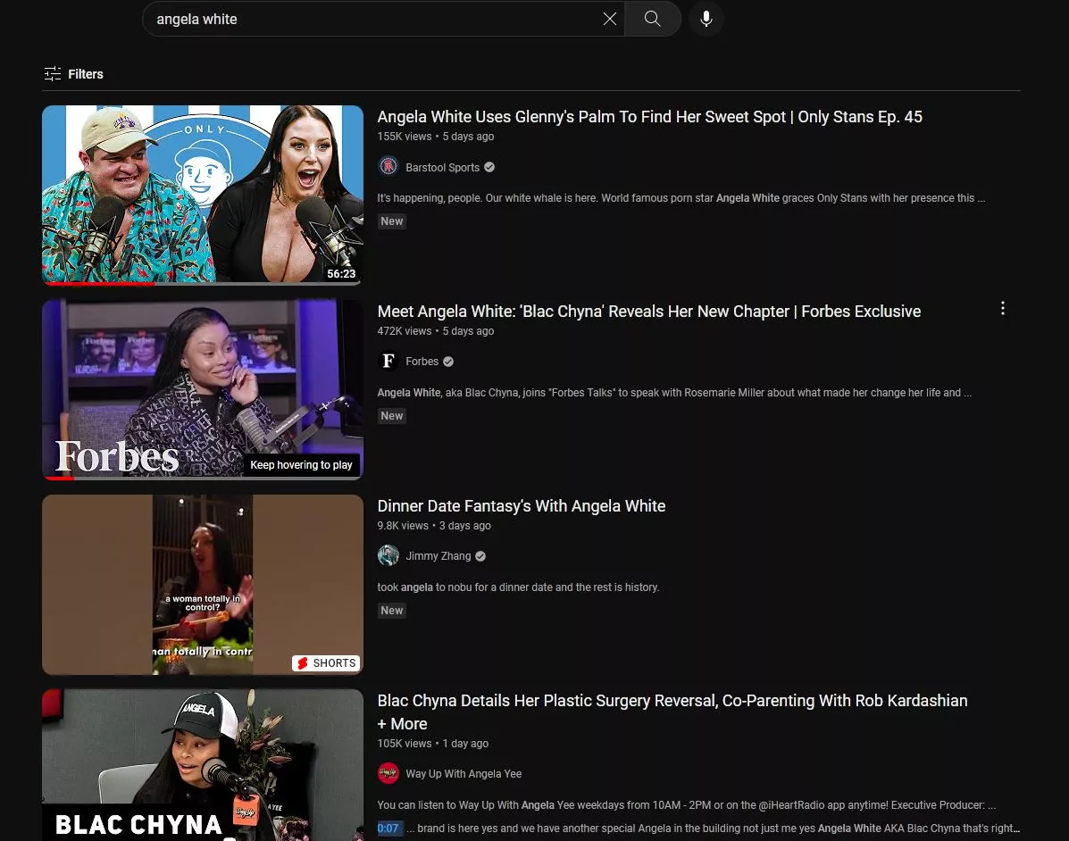1069x841 pixels.
Task: Click inside the search input field
Action: [375, 19]
